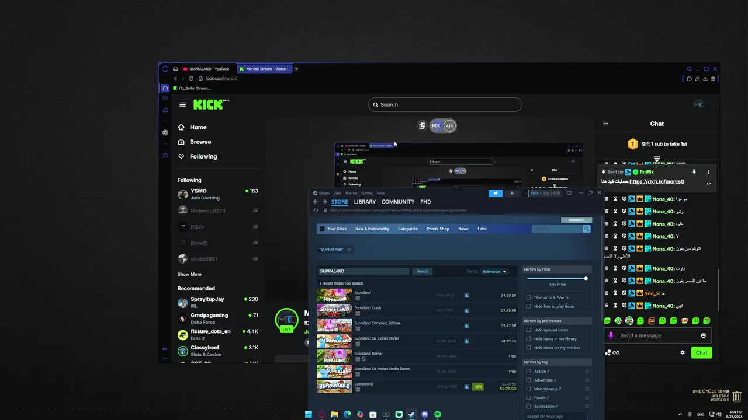Click the Steam announcements megaphone icon
Viewport: 748px width, 420px height.
(496, 193)
